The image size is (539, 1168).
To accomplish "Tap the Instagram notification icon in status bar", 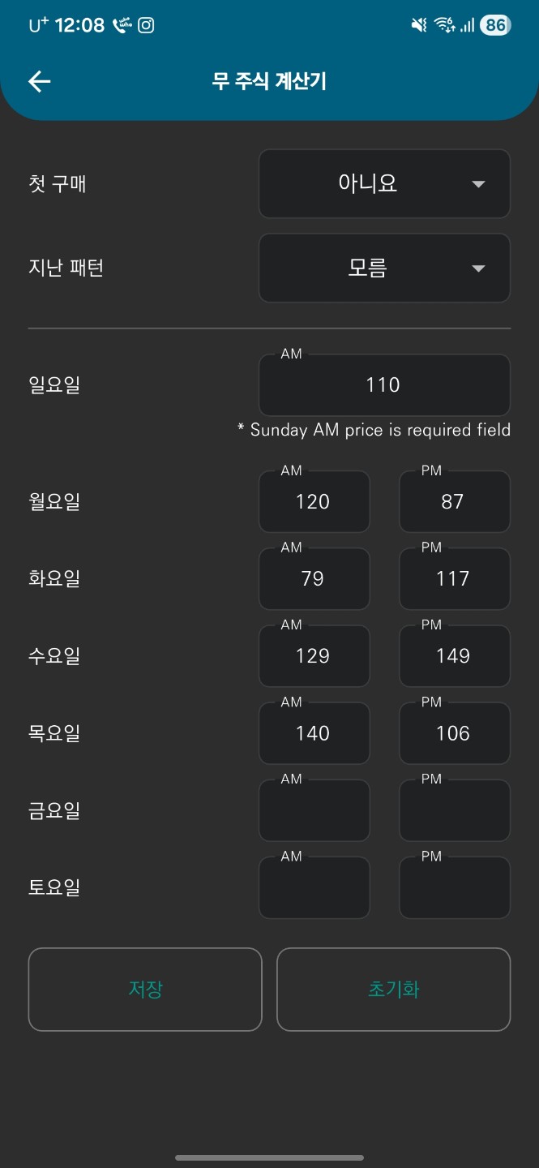I will pyautogui.click(x=146, y=25).
